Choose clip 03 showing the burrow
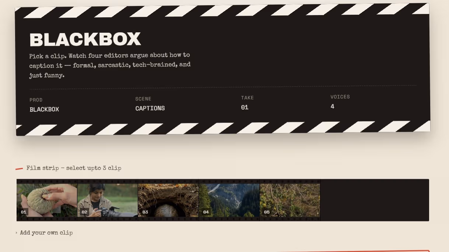Screen dimensions: 449x252 tap(168, 200)
